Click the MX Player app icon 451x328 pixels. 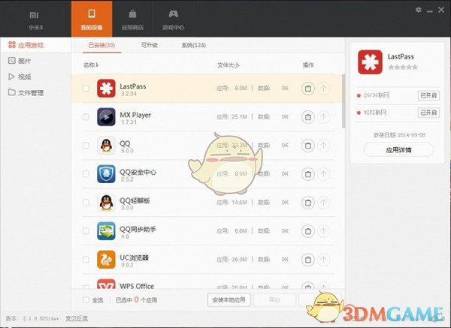pos(106,117)
